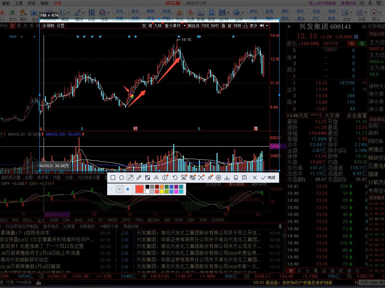Open the 智能 menu
Viewport: 385px width, 288px height.
pos(6,3)
